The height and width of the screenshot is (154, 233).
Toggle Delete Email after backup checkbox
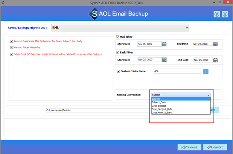pyautogui.click(x=12, y=54)
